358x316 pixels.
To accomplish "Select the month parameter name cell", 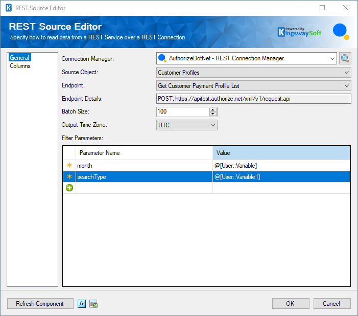I will [144, 166].
